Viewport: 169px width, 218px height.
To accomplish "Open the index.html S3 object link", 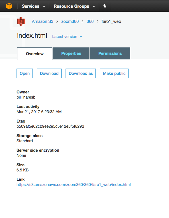I will pyautogui.click(x=74, y=185).
